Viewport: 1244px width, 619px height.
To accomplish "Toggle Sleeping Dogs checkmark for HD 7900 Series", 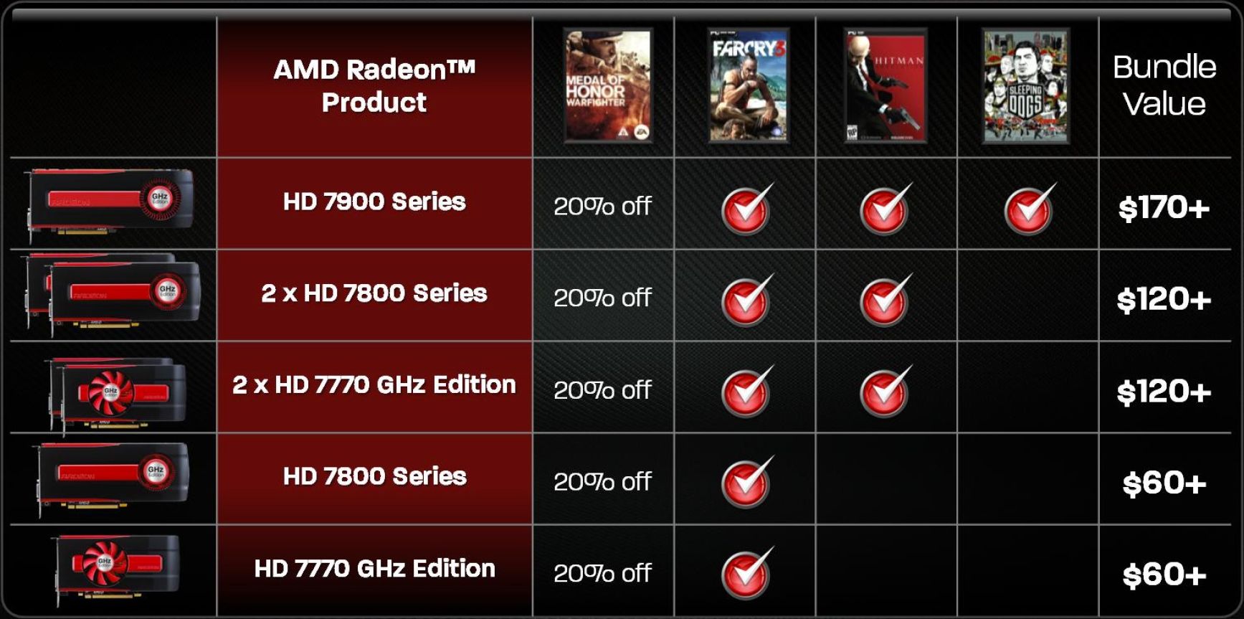I will coord(1029,208).
